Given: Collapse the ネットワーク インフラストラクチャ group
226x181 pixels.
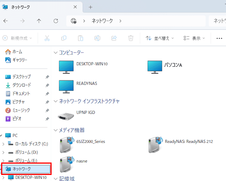Looking at the screenshot, I should [x=55, y=101].
